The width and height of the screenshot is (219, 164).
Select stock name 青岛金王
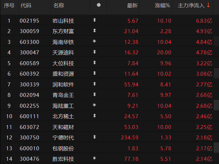click(x=63, y=95)
